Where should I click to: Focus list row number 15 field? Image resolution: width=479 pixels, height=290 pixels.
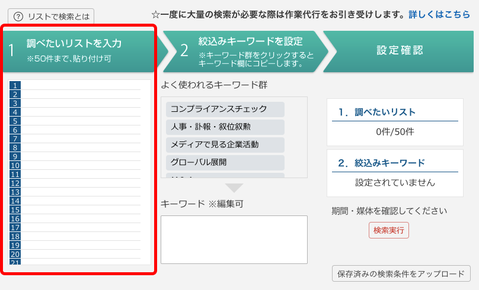81,210
